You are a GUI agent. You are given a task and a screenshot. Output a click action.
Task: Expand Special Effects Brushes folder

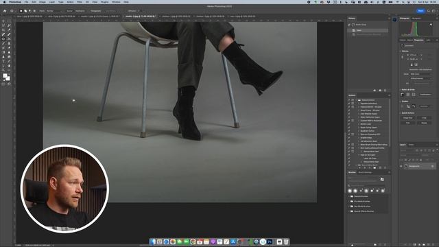349,211
